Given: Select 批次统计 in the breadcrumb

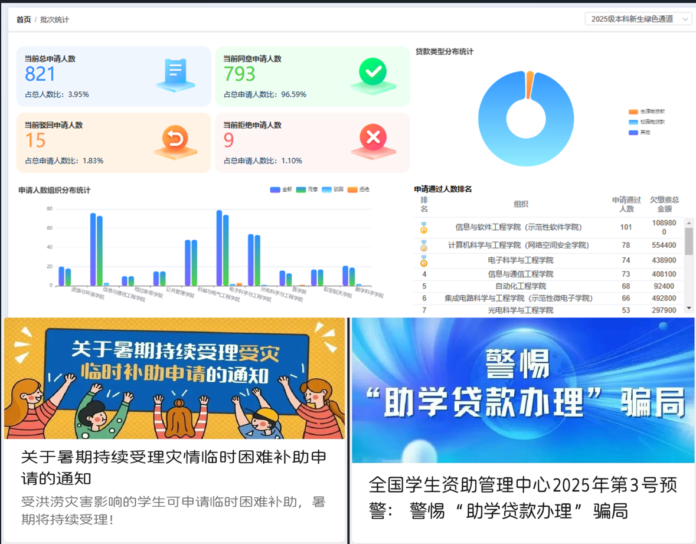Looking at the screenshot, I should [x=54, y=19].
